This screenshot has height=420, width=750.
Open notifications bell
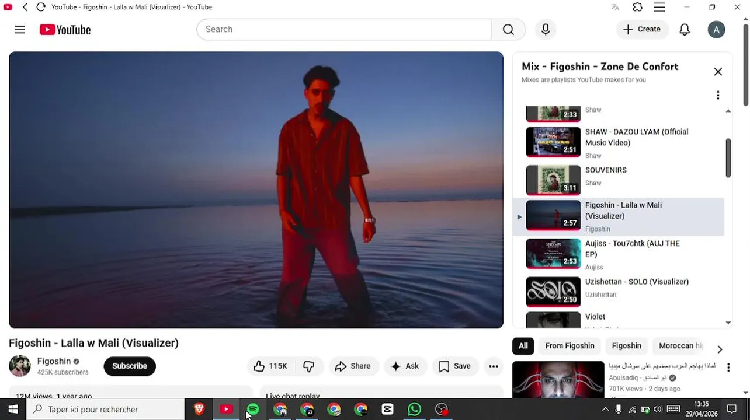(685, 30)
